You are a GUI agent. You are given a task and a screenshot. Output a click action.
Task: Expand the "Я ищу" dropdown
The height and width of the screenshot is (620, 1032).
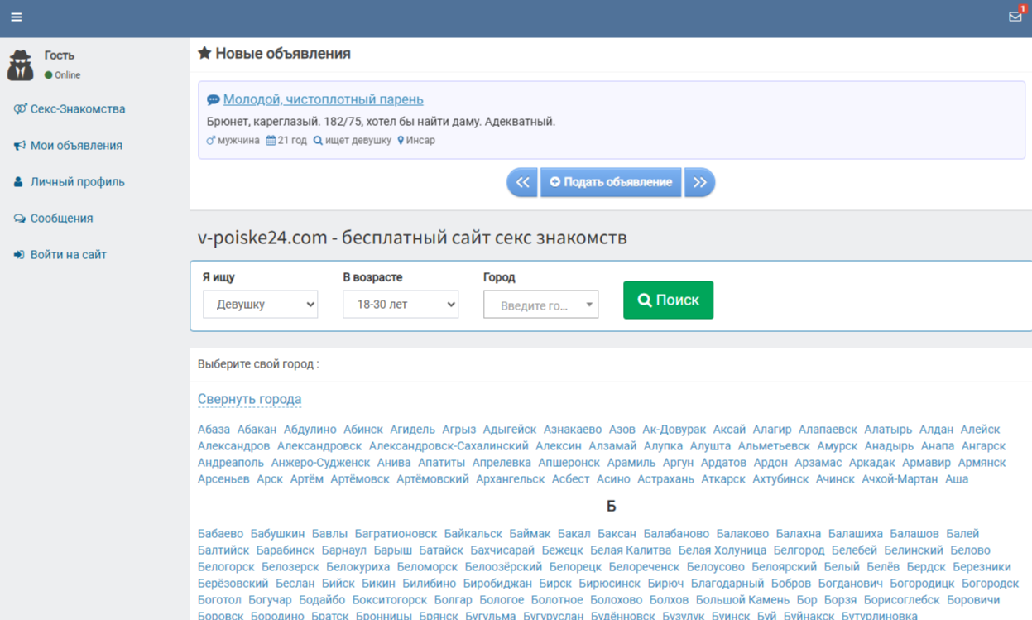[260, 305]
